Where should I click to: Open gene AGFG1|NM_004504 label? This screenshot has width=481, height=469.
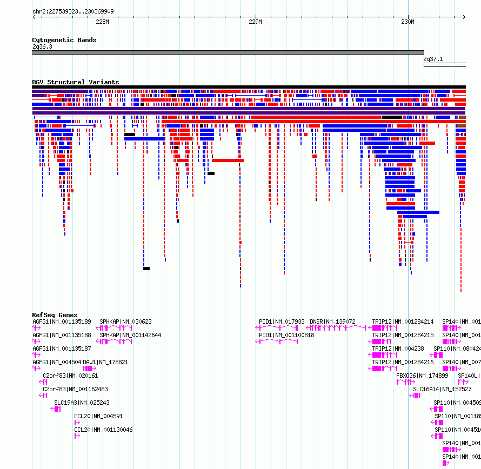(x=57, y=362)
